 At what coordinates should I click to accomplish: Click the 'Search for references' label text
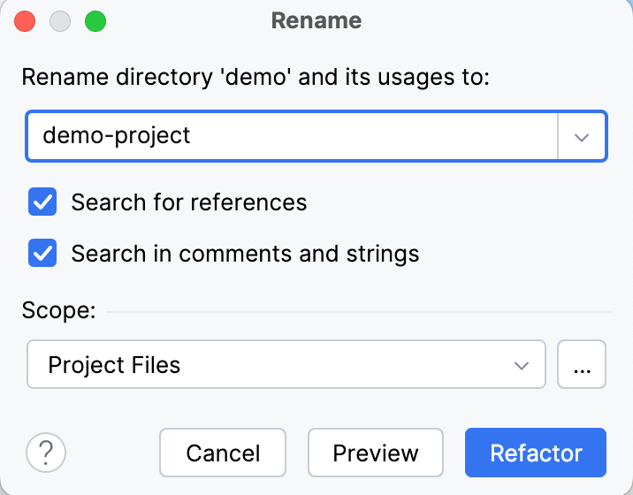(x=188, y=202)
